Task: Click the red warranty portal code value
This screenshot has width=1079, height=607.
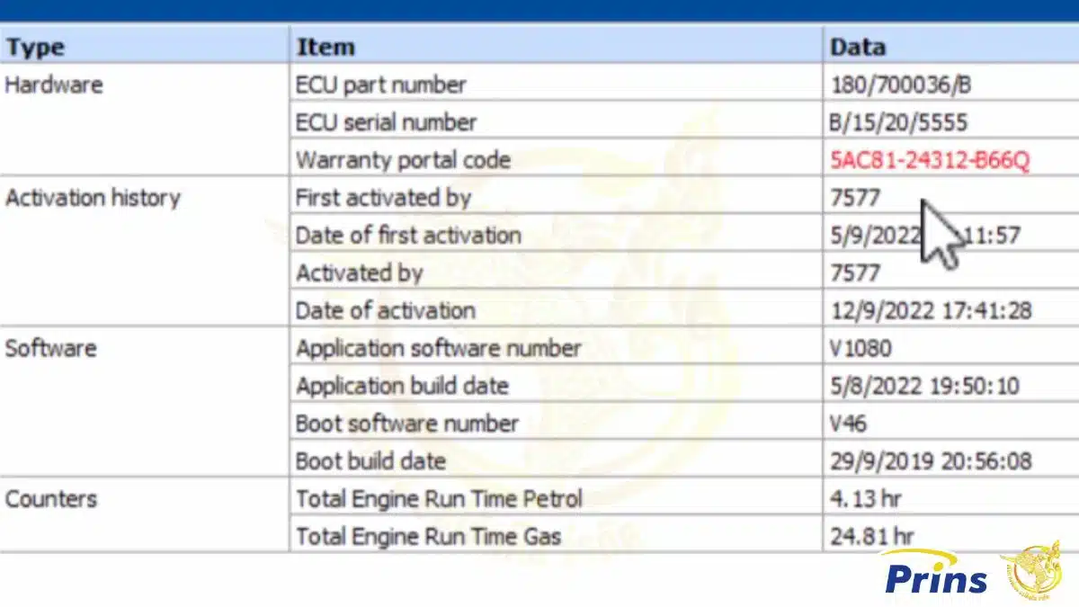Action: [x=931, y=160]
